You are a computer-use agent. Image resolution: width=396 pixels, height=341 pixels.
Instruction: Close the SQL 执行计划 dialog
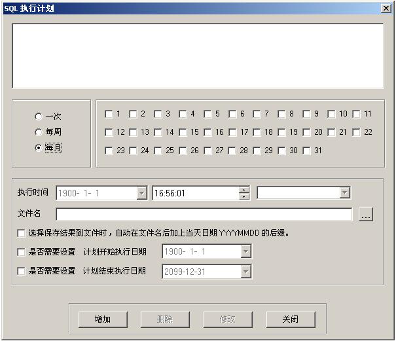pyautogui.click(x=386, y=9)
